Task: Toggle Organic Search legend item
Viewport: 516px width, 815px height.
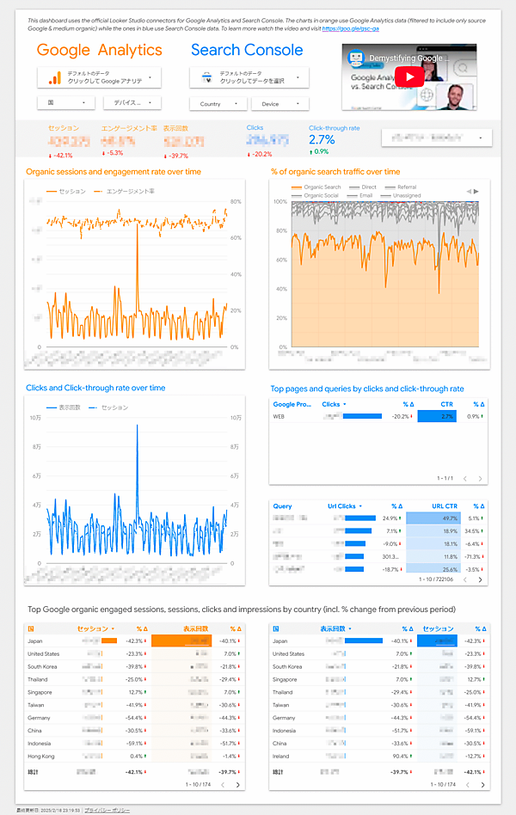Action: click(x=322, y=187)
